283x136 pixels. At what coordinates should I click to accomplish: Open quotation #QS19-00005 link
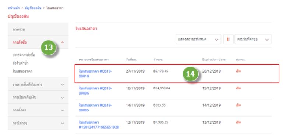click(95, 108)
